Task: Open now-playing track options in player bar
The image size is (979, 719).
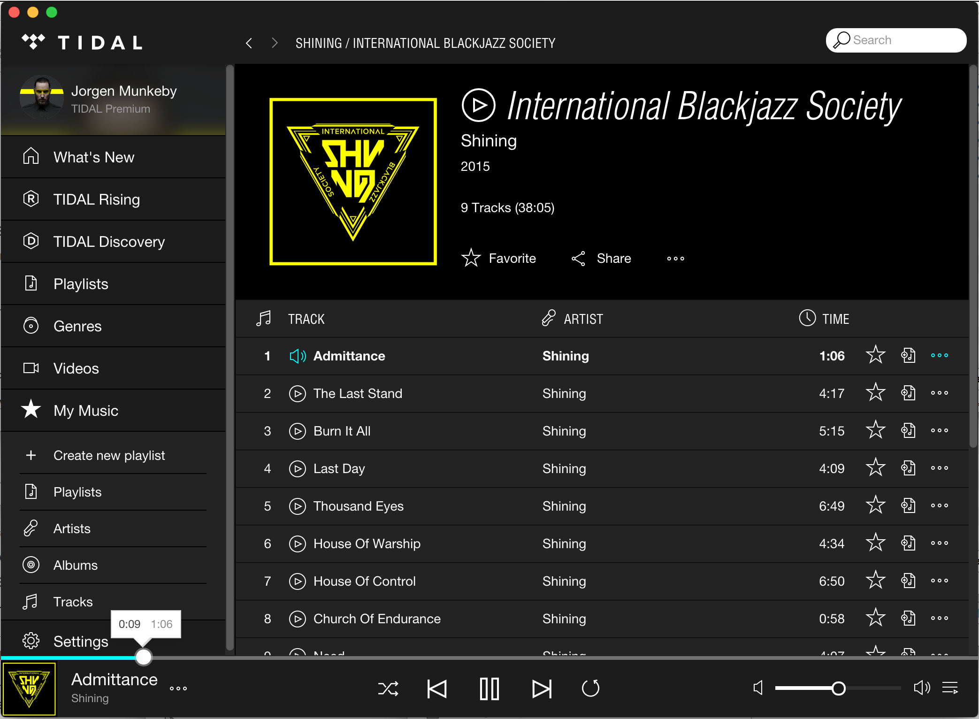Action: (178, 688)
